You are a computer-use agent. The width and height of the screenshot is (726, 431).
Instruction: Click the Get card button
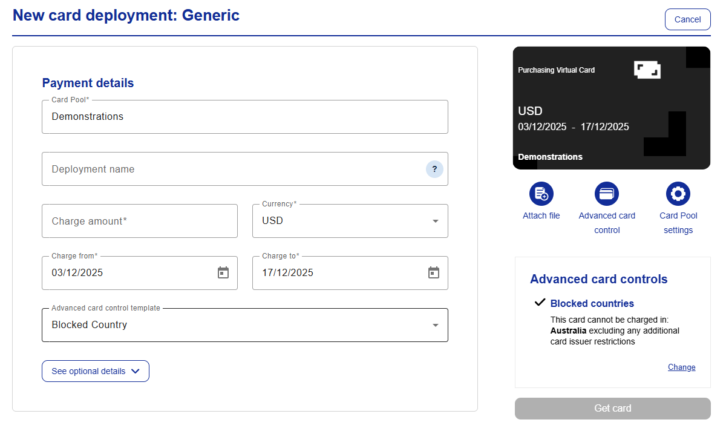(x=613, y=409)
